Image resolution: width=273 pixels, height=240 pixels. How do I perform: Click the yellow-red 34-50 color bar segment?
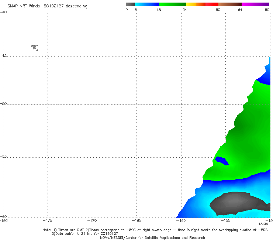click(x=202, y=4)
